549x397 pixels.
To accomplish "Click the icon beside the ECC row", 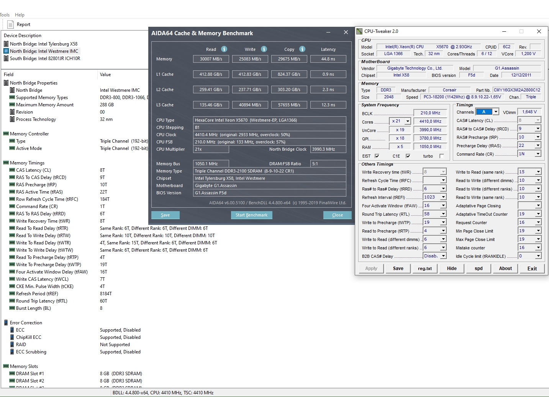I will (x=12, y=330).
